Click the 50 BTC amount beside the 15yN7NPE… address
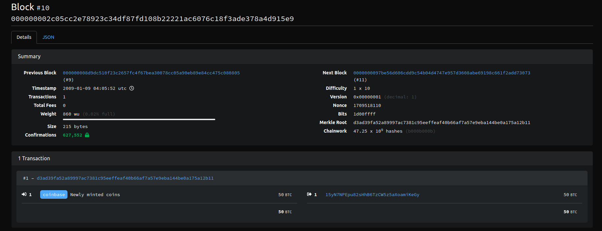Screen dimensions: 602x231 pos(570,195)
